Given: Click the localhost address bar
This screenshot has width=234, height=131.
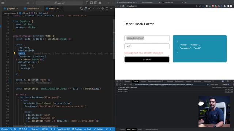Looking at the screenshot, I should click(x=161, y=6).
